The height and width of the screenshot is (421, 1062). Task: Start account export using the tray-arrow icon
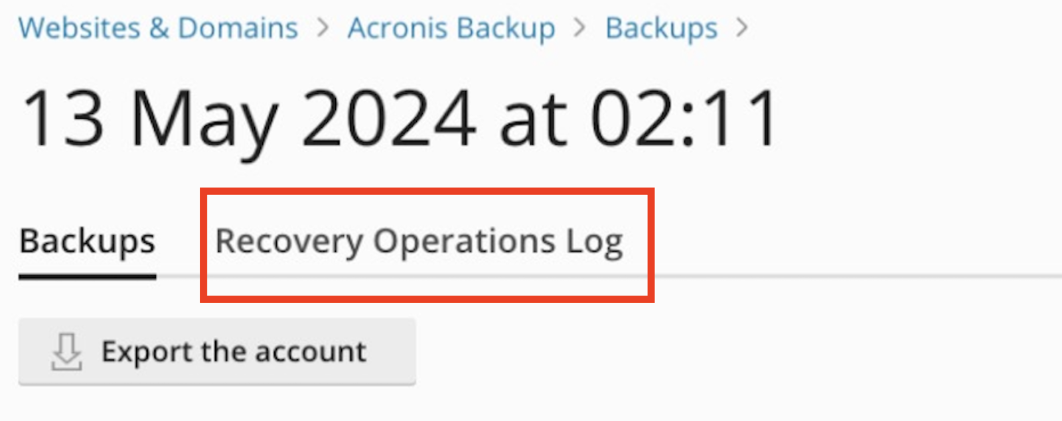[x=66, y=351]
